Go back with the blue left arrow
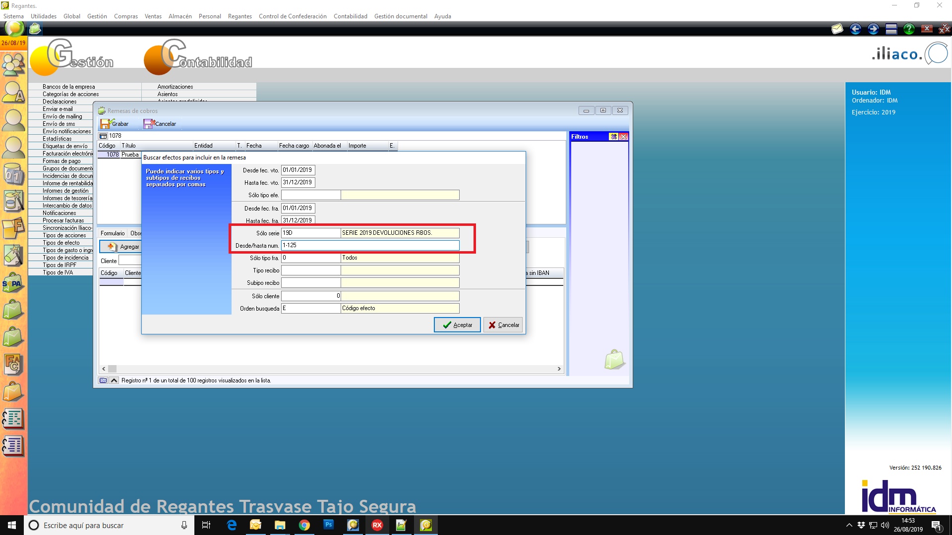 [x=855, y=29]
